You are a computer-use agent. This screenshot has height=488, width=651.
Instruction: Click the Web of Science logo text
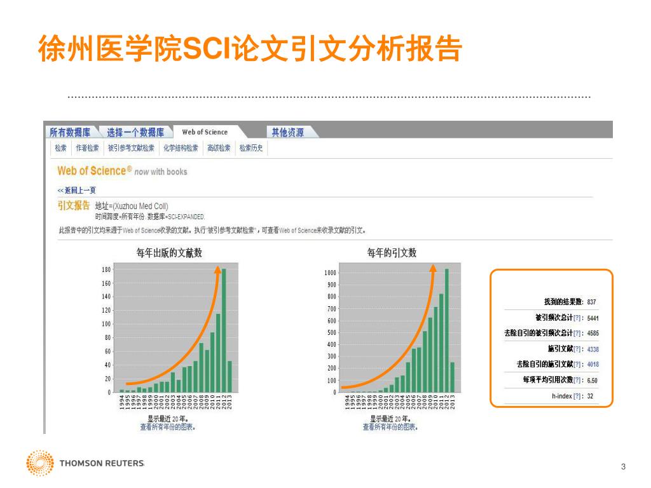tap(94, 170)
